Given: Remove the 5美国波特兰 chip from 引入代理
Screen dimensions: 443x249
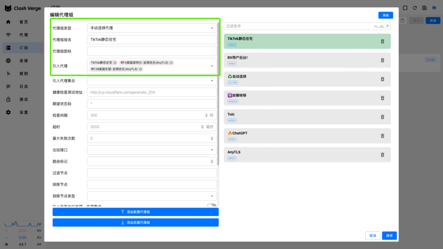Looking at the screenshot, I should [171, 63].
